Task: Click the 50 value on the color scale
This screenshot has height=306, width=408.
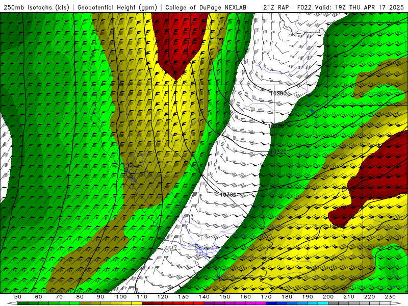Action: click(18, 297)
